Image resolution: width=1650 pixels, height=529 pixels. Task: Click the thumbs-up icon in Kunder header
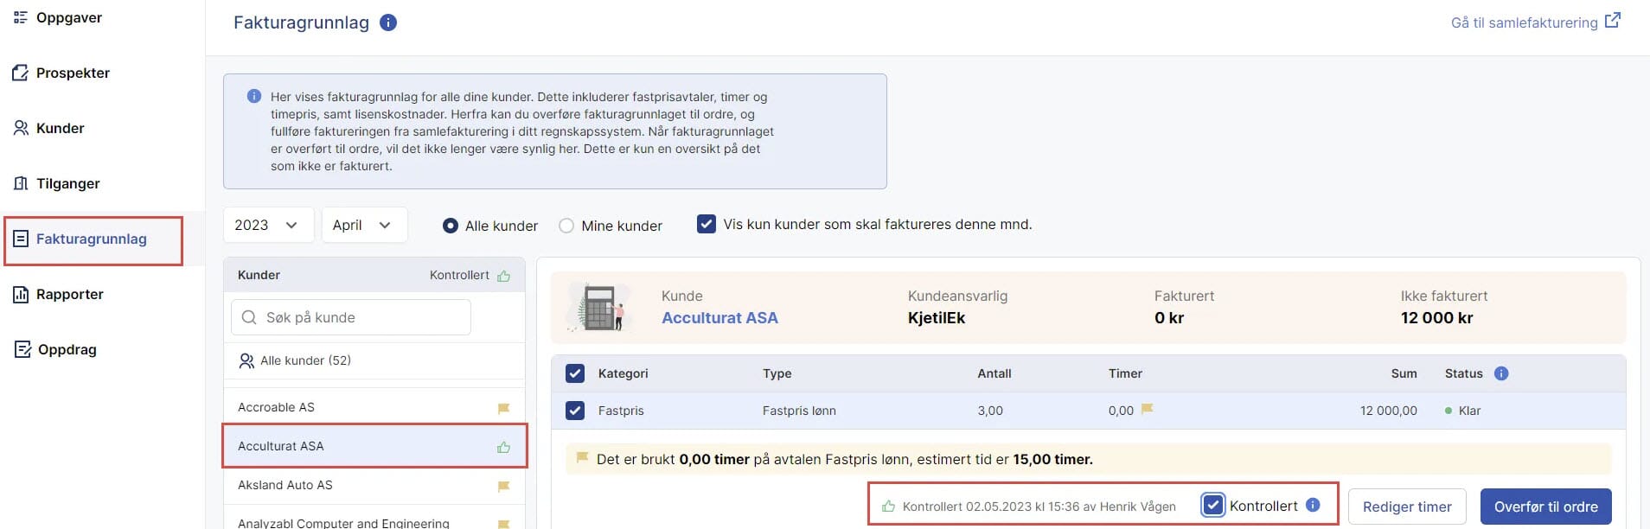(x=503, y=276)
